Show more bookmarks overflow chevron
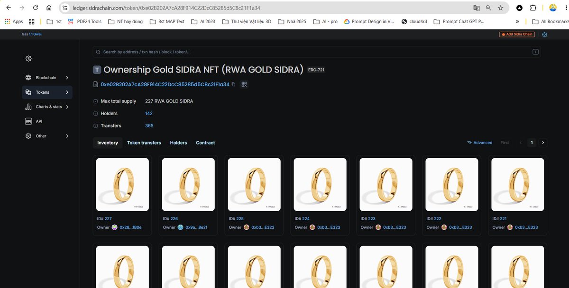The width and height of the screenshot is (569, 288). pos(517,21)
